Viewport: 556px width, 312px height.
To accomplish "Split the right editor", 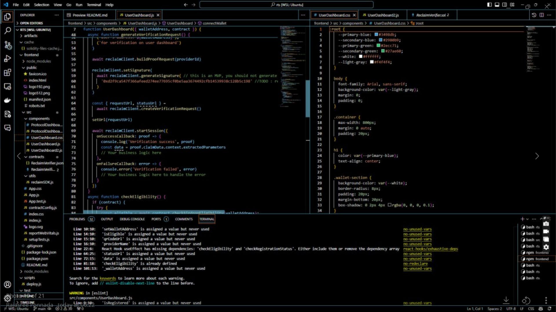I will 542,15.
